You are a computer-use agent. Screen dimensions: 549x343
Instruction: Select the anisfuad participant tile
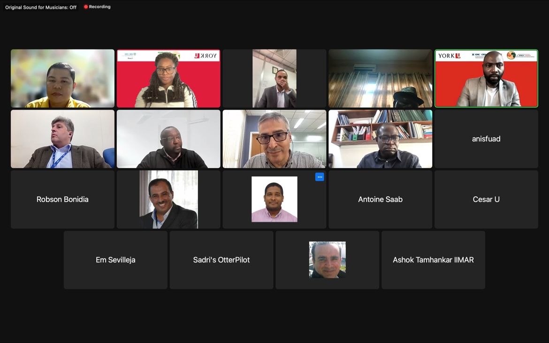pos(486,139)
